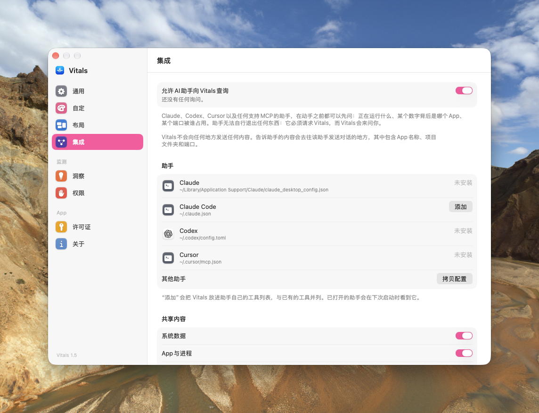Click the Claude Code assistant name
This screenshot has width=539, height=413.
click(x=198, y=206)
